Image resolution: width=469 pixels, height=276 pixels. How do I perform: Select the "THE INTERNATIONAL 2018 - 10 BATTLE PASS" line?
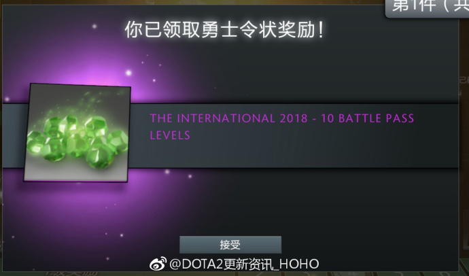282,118
